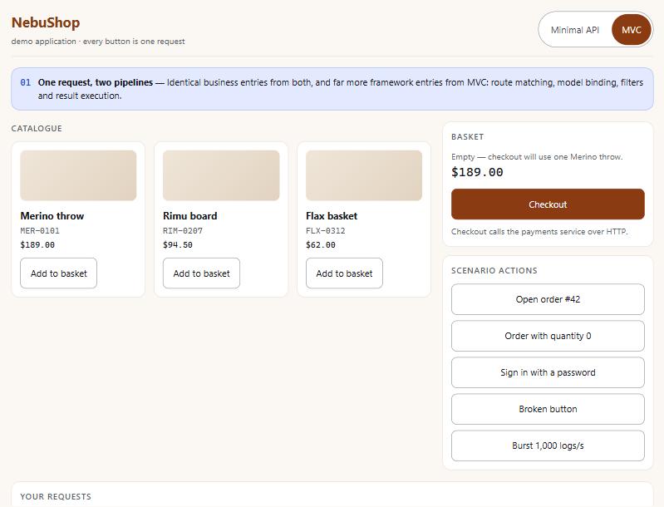Trigger Sign in with a password
664x507 pixels.
tap(548, 372)
